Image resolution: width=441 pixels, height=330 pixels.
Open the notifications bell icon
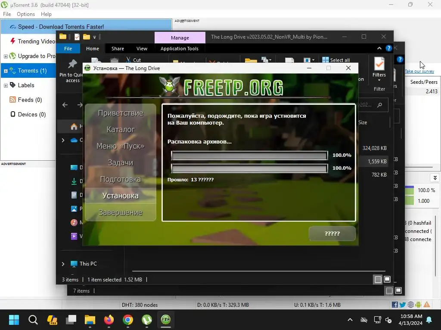(429, 320)
